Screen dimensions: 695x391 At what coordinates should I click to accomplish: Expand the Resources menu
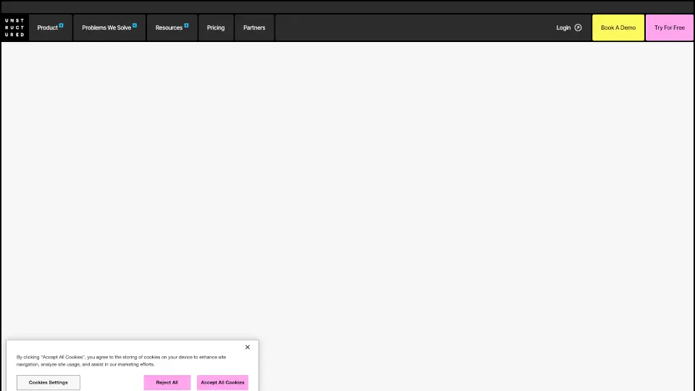pos(169,28)
